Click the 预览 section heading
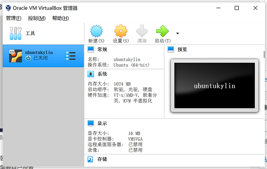This screenshot has width=267, height=169. pyautogui.click(x=182, y=50)
